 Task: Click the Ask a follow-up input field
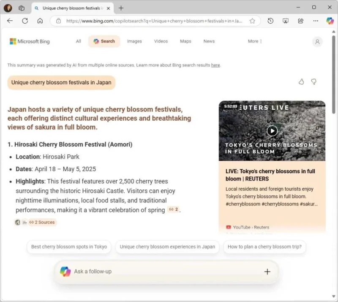tap(166, 272)
